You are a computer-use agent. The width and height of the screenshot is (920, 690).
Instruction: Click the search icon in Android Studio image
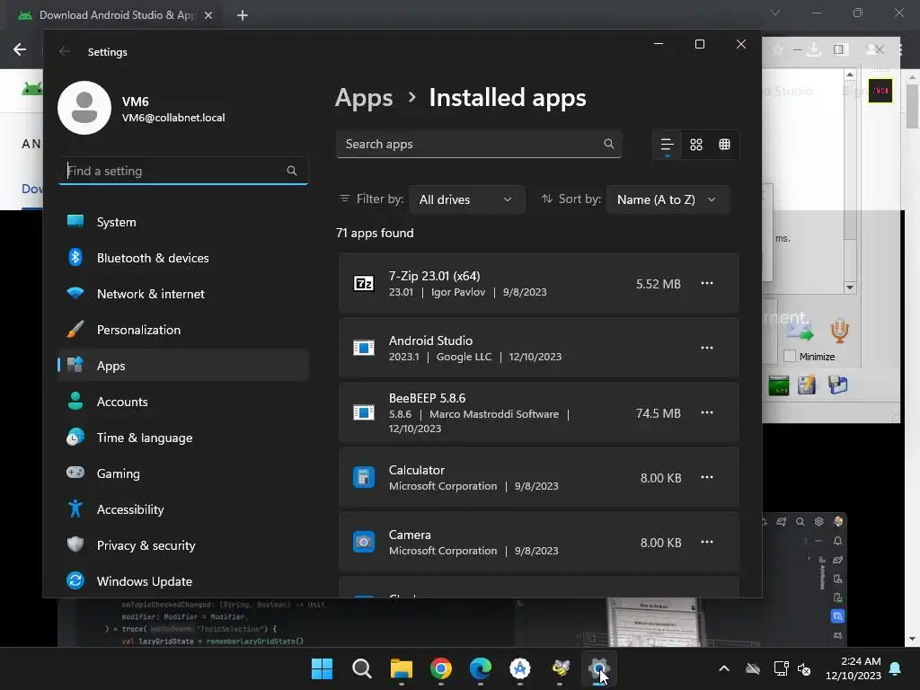pos(800,522)
